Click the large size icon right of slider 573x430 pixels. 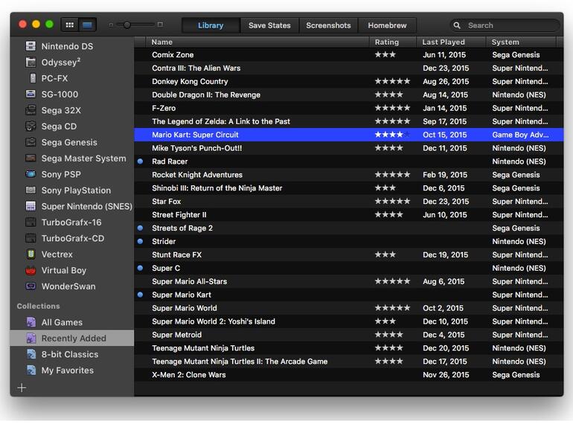click(160, 25)
